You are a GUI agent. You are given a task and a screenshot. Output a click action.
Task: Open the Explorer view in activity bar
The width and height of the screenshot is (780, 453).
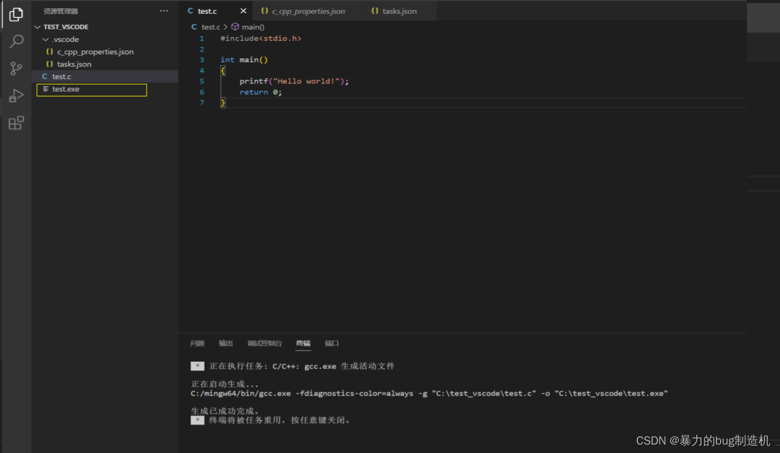tap(16, 14)
